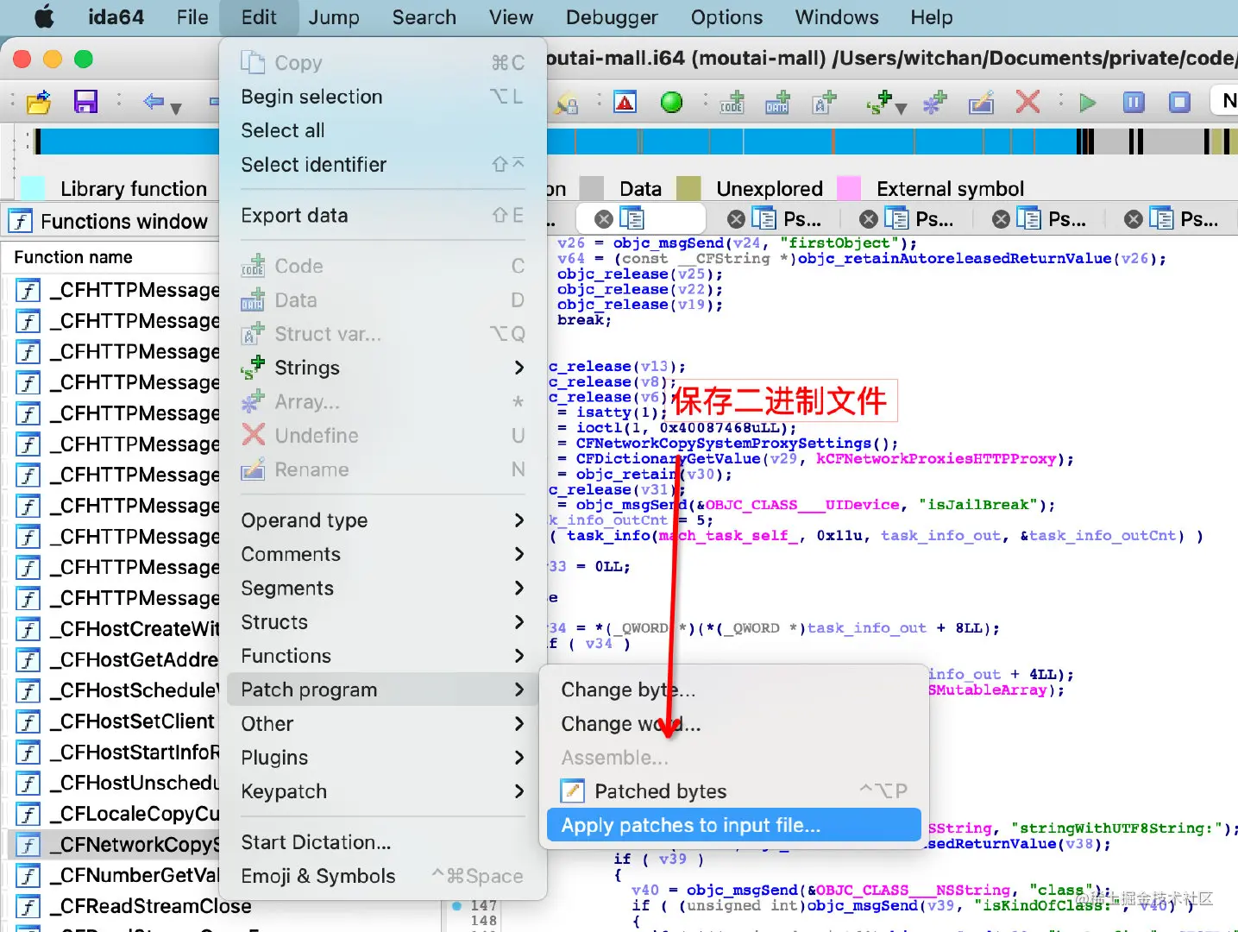The width and height of the screenshot is (1238, 932).
Task: Click the Create array toolbar icon
Action: pos(934,103)
